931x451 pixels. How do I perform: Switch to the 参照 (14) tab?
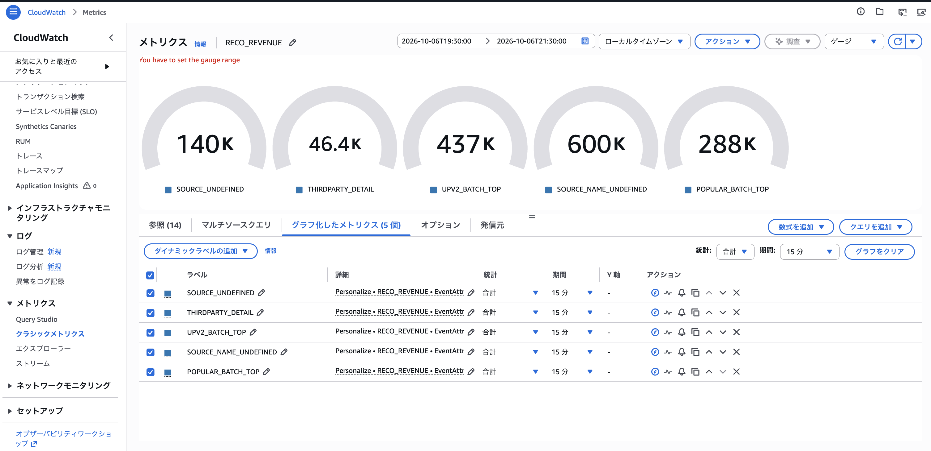tap(165, 225)
